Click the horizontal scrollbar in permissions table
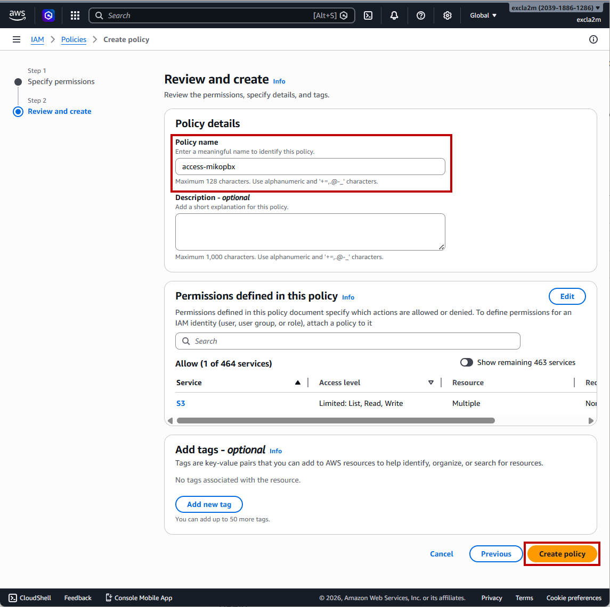 click(x=336, y=420)
